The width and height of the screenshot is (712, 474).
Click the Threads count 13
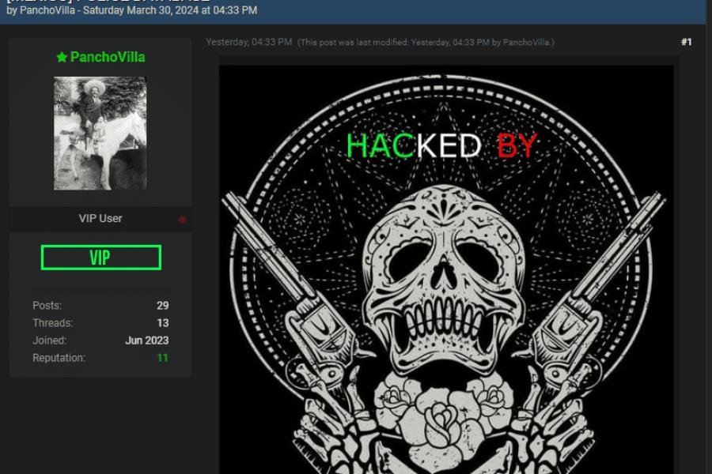pos(162,323)
